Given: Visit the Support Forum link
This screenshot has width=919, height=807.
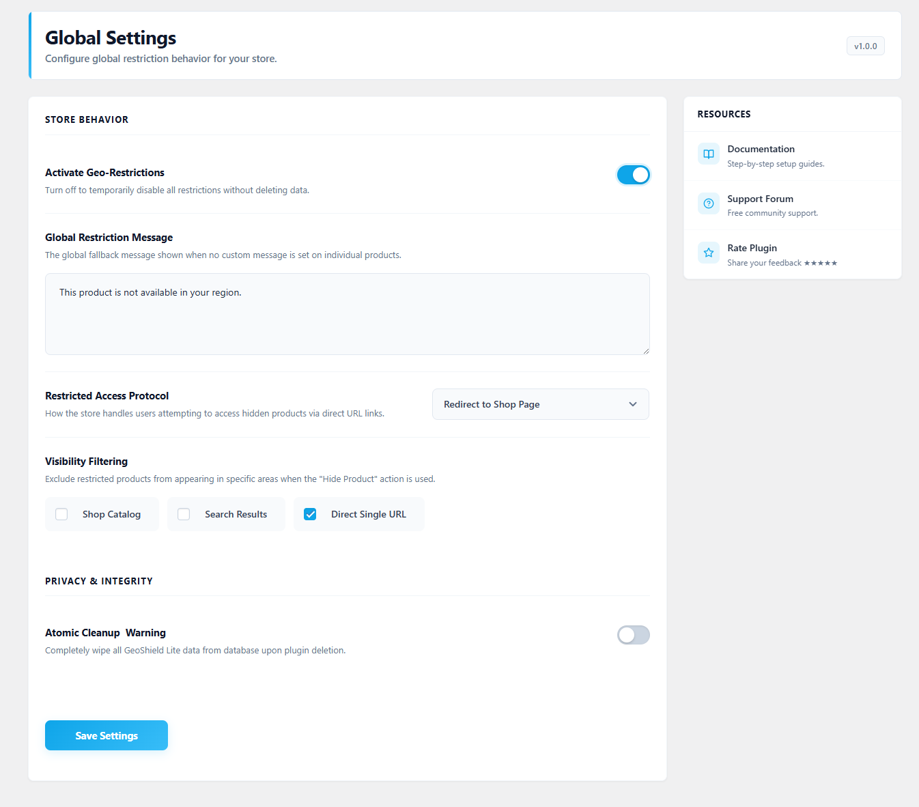Looking at the screenshot, I should [760, 199].
